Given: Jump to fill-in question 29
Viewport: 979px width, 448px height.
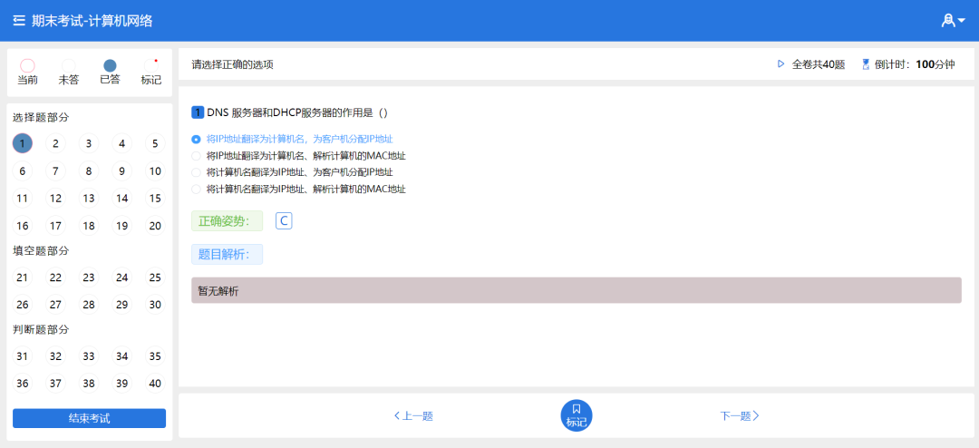Looking at the screenshot, I should 121,305.
